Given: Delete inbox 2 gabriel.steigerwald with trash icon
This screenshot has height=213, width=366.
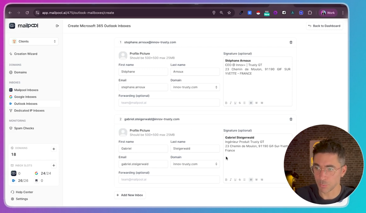Looking at the screenshot, I should (291, 119).
